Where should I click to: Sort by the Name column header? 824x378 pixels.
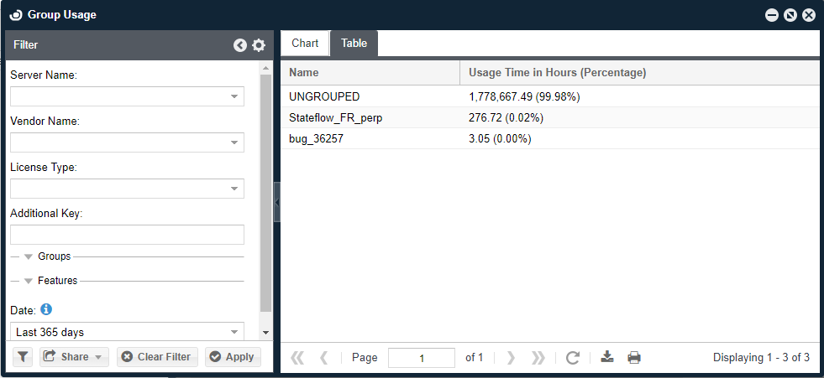click(x=370, y=73)
